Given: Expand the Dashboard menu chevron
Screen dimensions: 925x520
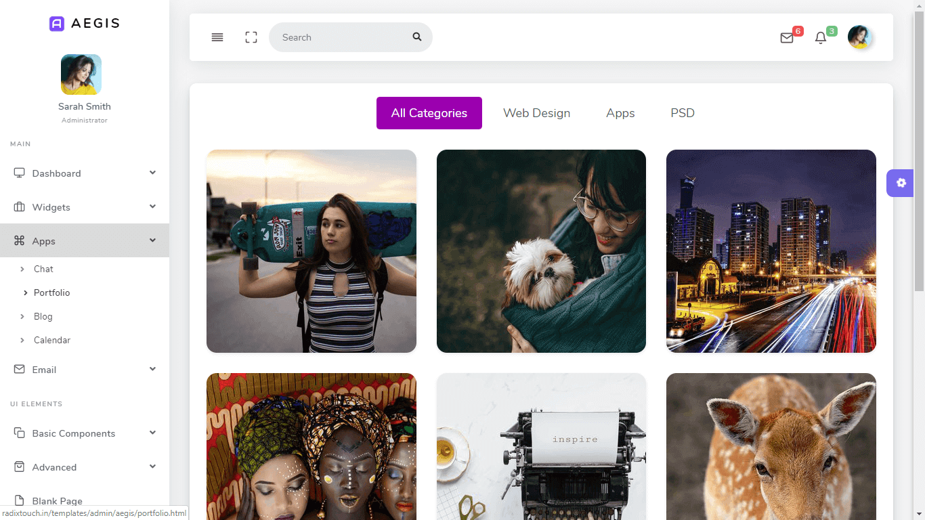Looking at the screenshot, I should point(152,173).
